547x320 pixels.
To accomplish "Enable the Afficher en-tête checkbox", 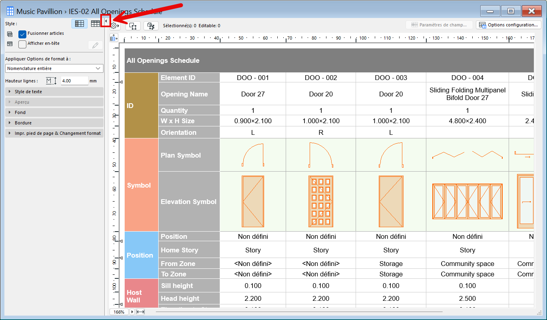I will [x=22, y=44].
